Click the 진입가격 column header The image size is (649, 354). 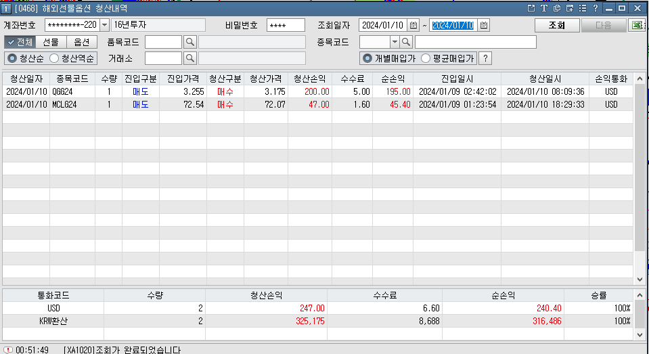183,79
